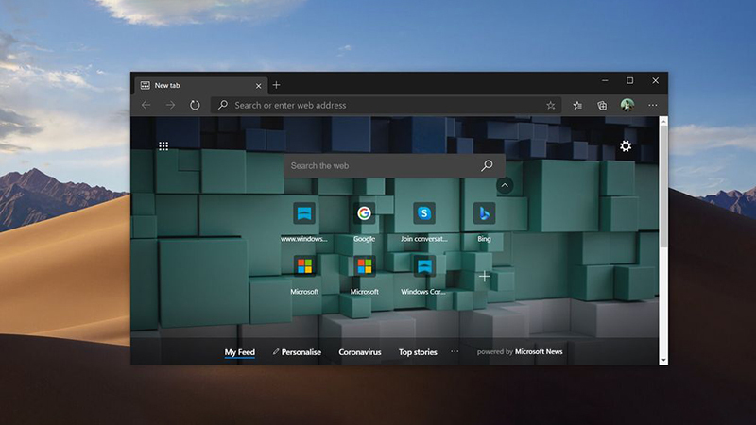Open page settings gear icon

pos(626,146)
